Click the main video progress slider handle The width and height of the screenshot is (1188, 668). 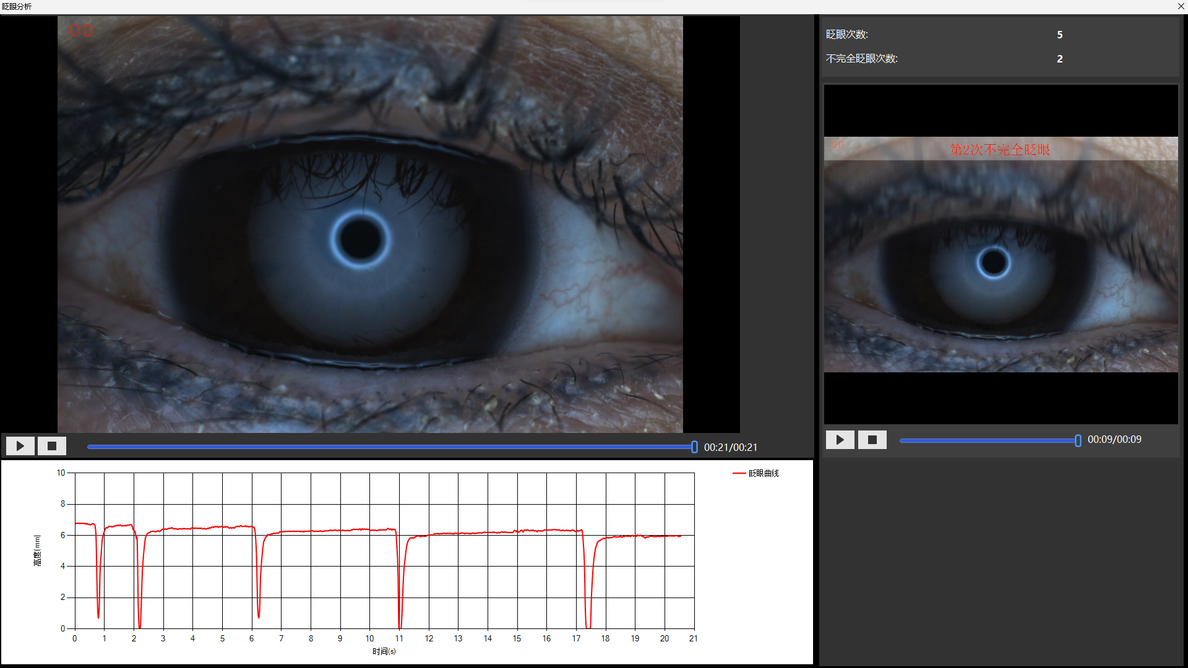[x=694, y=447]
